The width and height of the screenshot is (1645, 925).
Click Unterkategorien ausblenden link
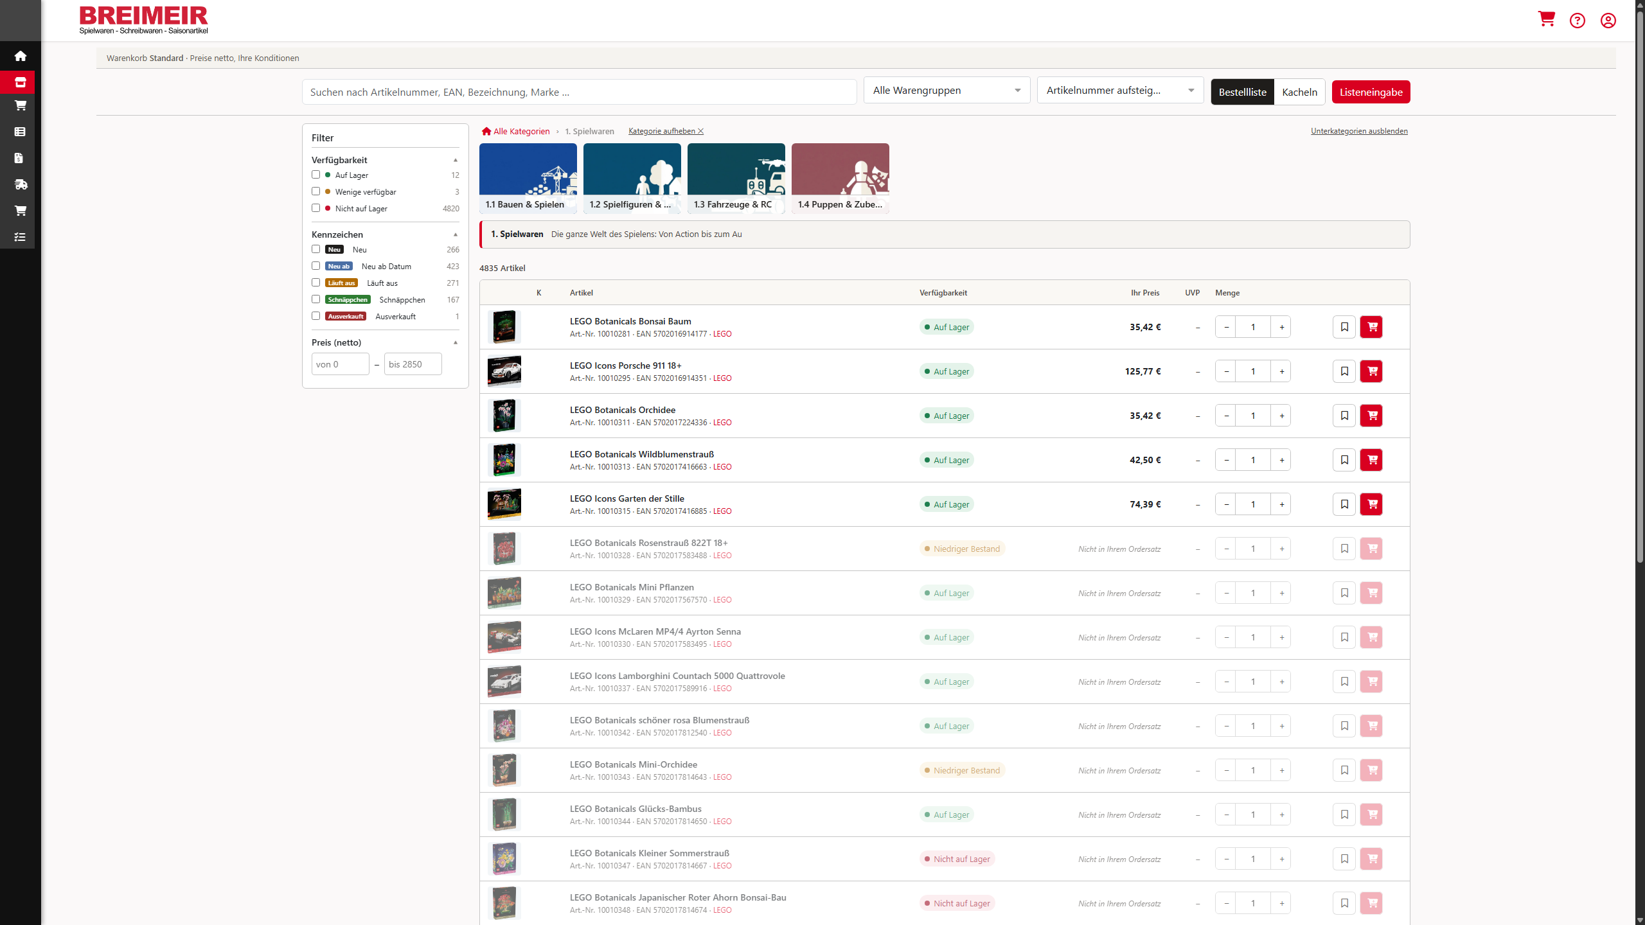[x=1359, y=131]
